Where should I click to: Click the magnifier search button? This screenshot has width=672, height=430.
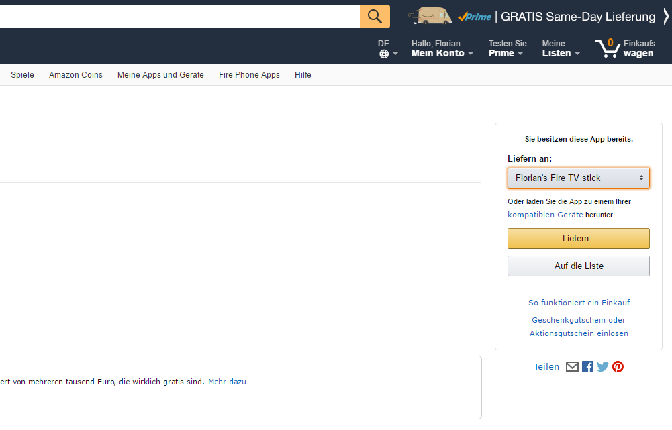pos(375,16)
